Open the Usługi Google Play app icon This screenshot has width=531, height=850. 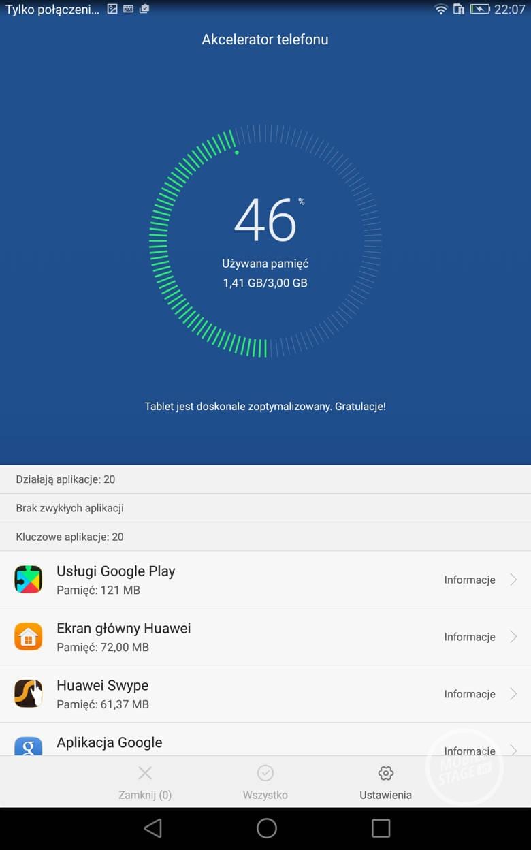[x=28, y=580]
